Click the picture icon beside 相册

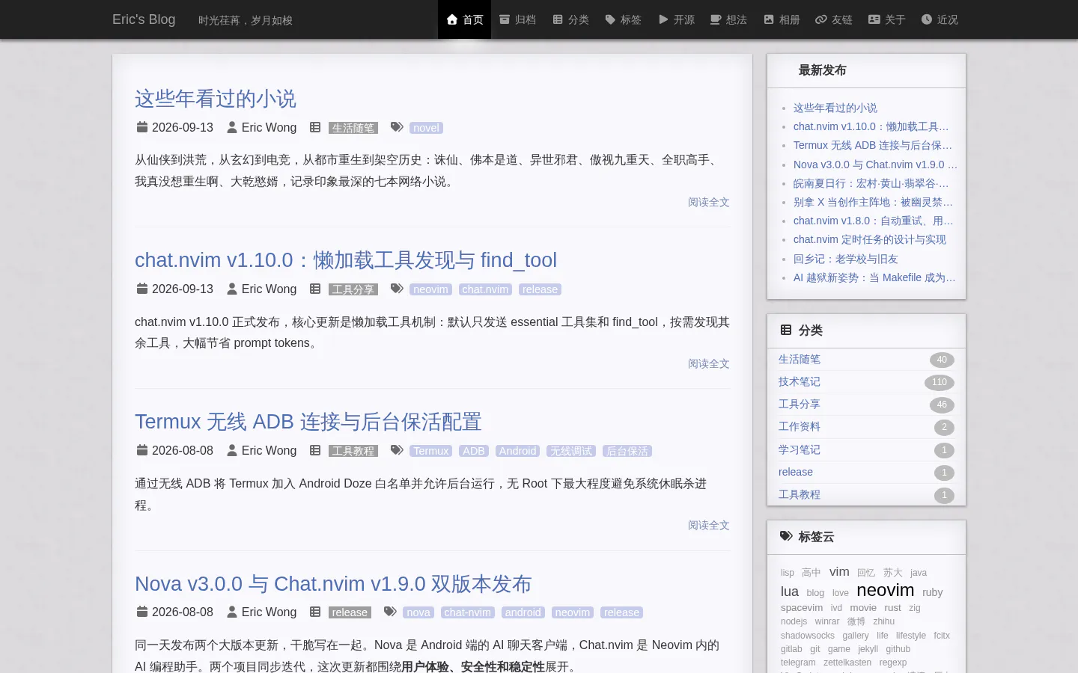click(x=769, y=19)
